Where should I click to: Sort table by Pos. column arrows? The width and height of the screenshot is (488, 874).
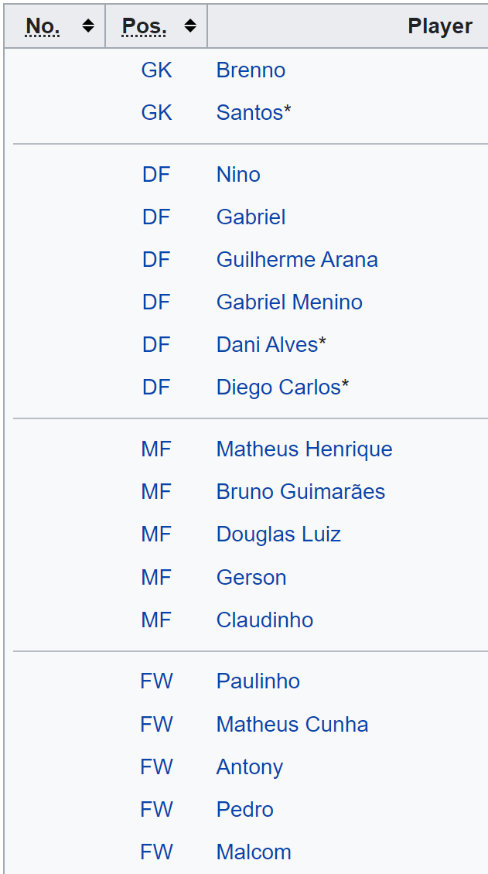(190, 26)
